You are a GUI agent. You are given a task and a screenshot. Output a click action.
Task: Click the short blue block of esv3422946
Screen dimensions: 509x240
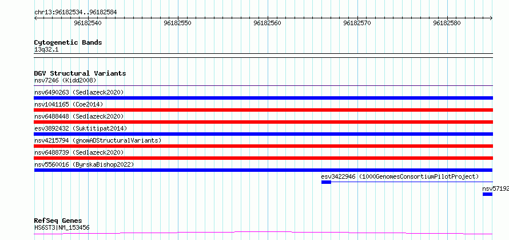(x=326, y=182)
